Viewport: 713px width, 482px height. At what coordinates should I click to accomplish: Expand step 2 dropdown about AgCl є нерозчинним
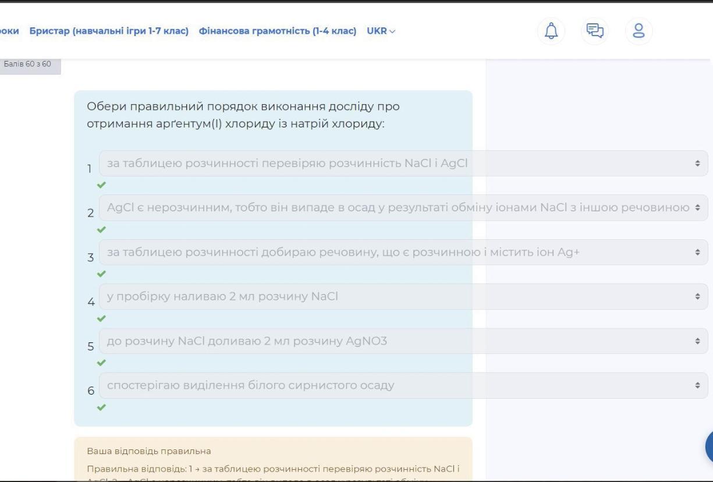403,208
